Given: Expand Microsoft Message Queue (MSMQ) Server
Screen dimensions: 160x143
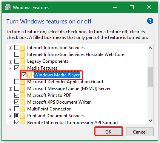Looking at the screenshot, I should coord(10,89).
